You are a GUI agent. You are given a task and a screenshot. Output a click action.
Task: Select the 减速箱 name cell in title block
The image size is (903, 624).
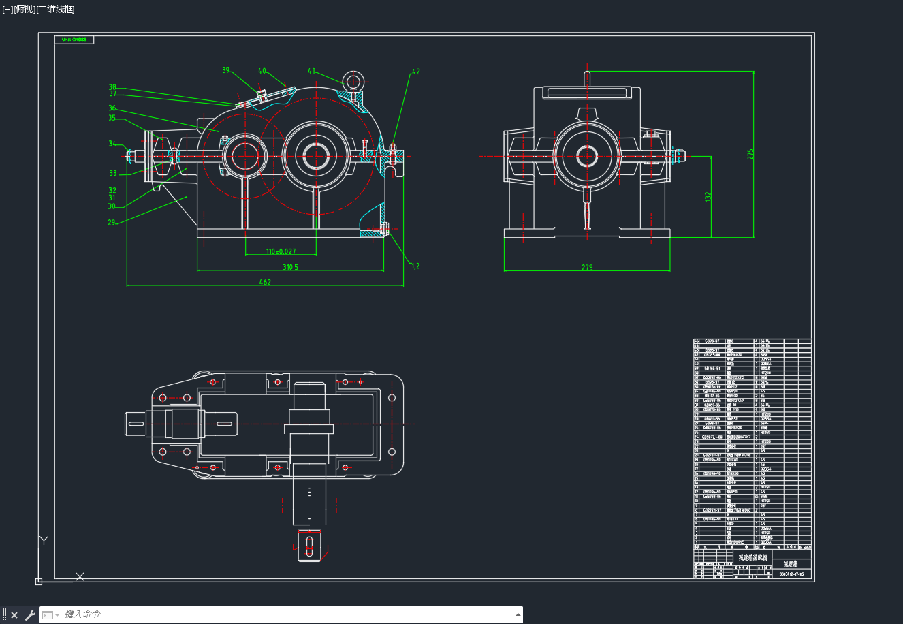coord(791,564)
